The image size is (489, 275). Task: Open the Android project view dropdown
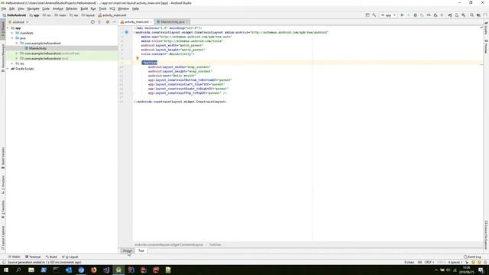point(18,22)
